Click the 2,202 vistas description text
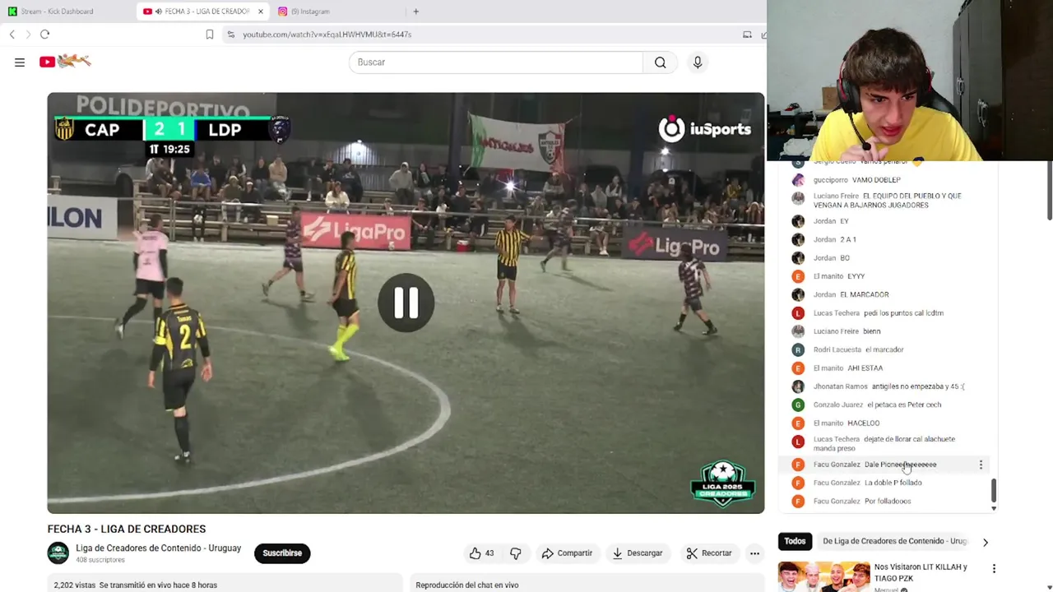Screen dimensions: 1053x592 point(136,585)
